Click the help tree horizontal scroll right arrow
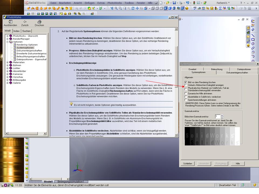Viewport: 259px width, 194px height. tap(45, 133)
